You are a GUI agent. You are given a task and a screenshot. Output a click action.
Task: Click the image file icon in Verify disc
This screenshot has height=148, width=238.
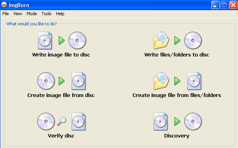tap(79, 122)
